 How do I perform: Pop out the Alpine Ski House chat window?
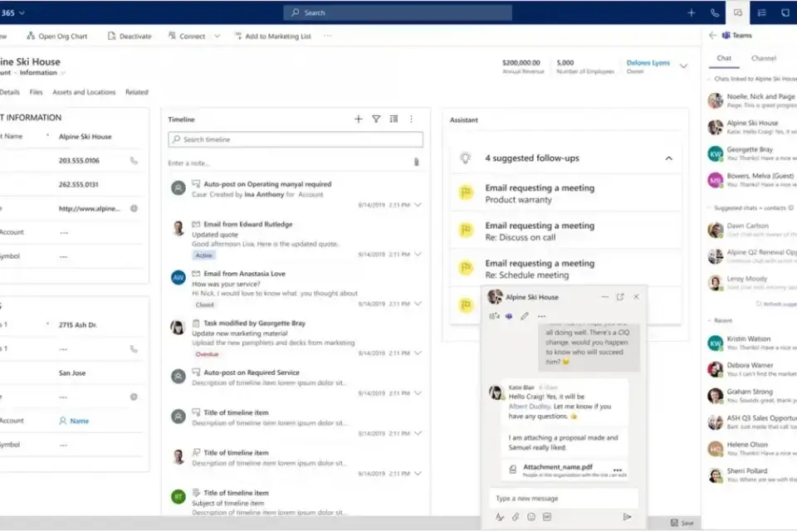point(619,296)
